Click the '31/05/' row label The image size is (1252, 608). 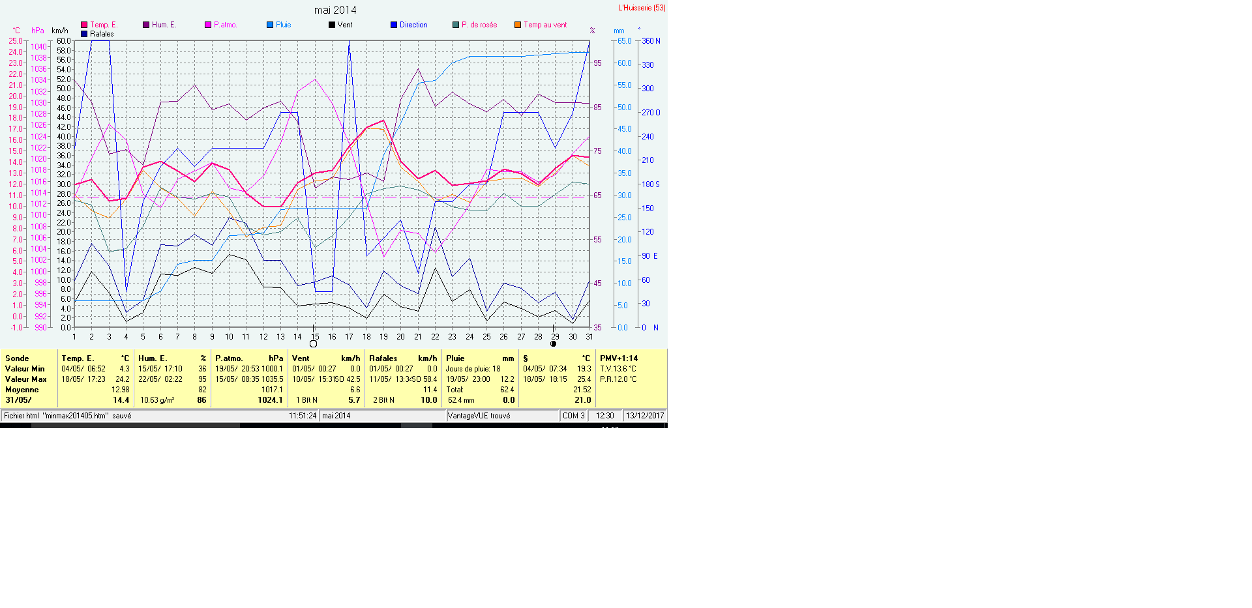(x=18, y=400)
